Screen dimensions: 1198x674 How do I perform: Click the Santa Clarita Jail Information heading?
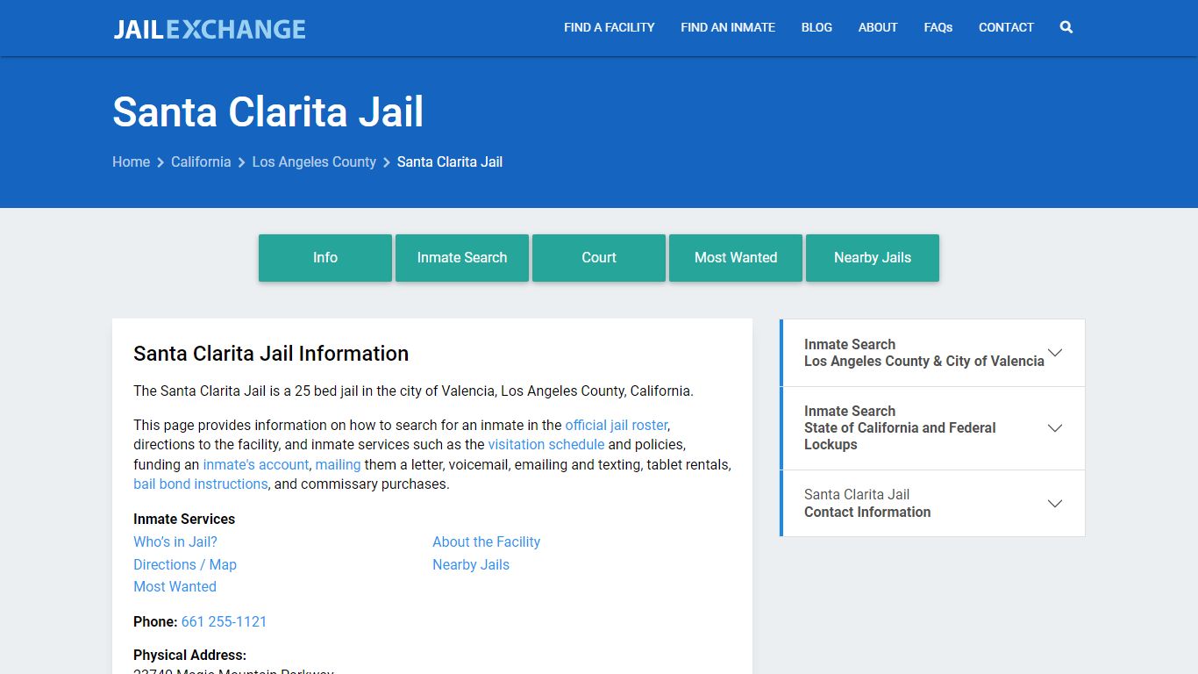(271, 354)
